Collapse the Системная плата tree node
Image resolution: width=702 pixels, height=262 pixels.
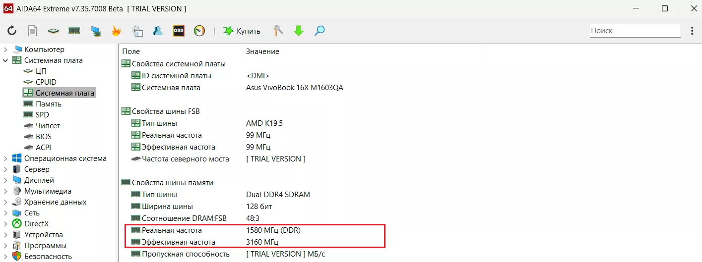5,60
